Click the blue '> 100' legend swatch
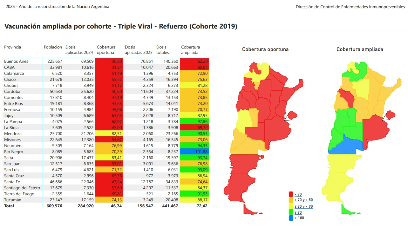The height and width of the screenshot is (227, 408). coord(291,218)
